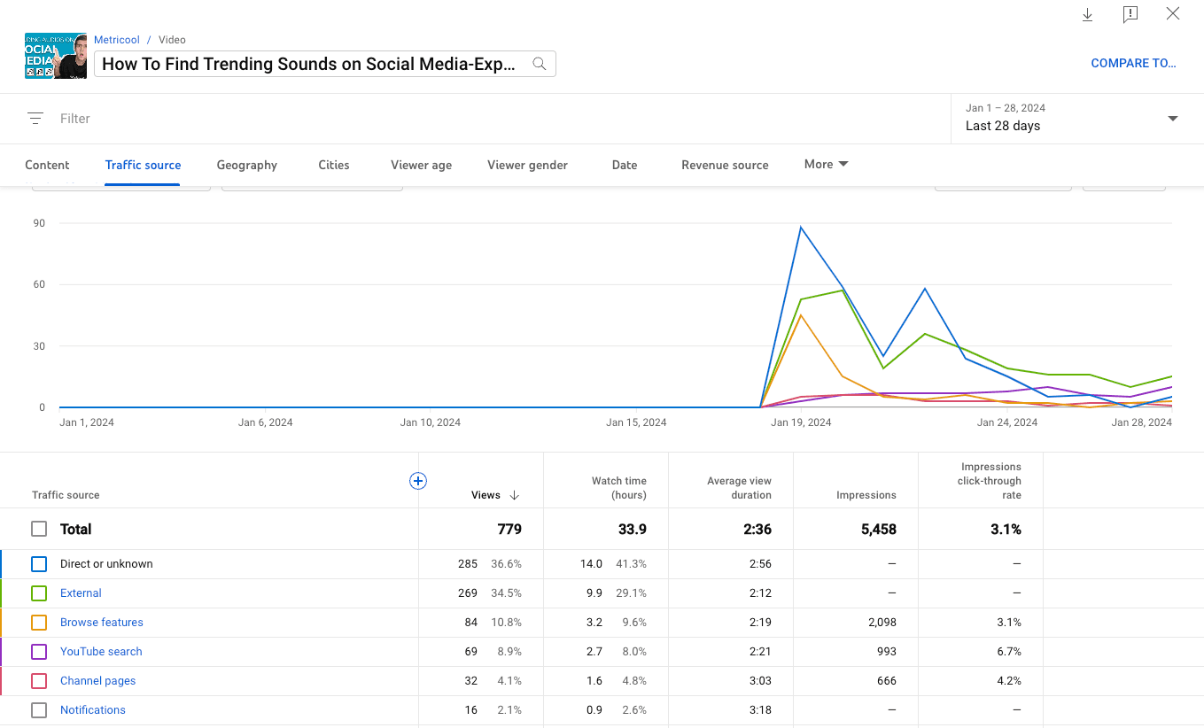Click the download analytics icon

pyautogui.click(x=1087, y=14)
